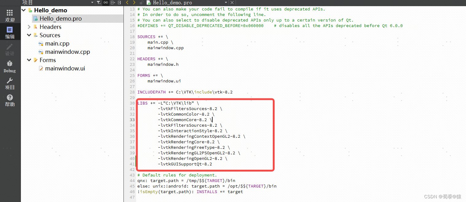Screen dimensions: 466x202
Task: Collapse the Sources node
Action: point(29,35)
